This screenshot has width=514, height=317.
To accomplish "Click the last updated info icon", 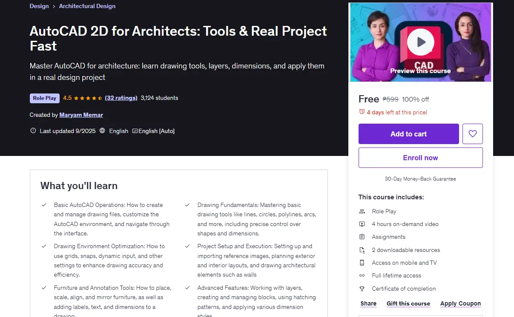I will pos(33,131).
